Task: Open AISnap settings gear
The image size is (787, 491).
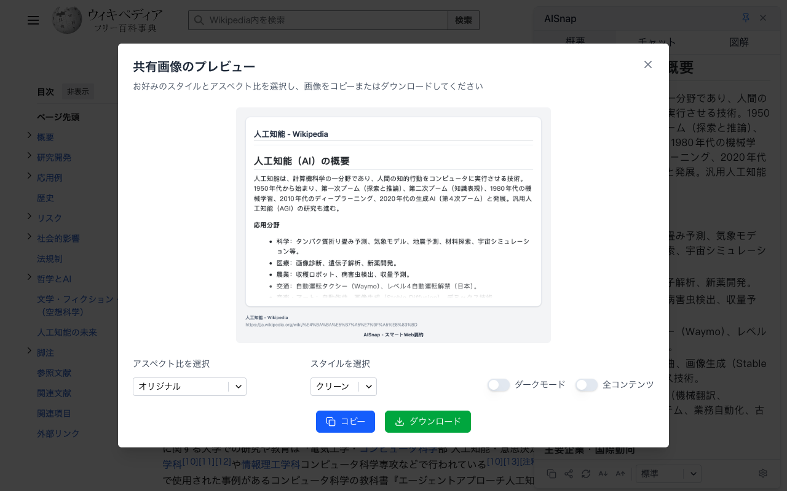Action: [763, 473]
